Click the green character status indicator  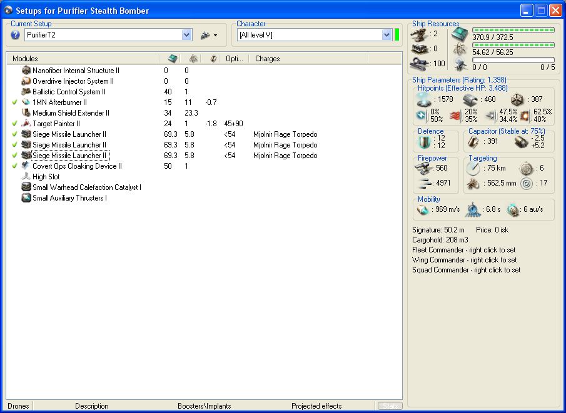tap(397, 35)
